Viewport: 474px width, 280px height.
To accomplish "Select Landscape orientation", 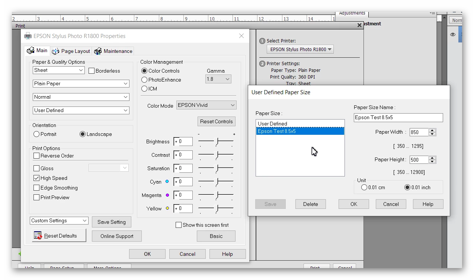I will [x=83, y=134].
